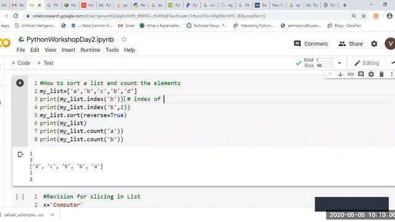Open notebook settings gear near Share
This screenshot has width=395, height=222.
(374, 44)
